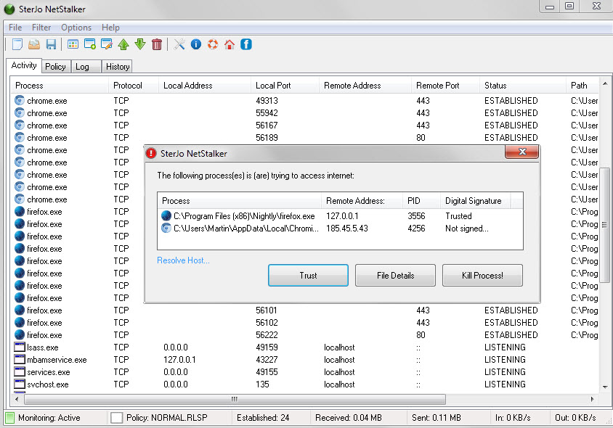
Task: Click the vertical scrollbar down arrow
Action: point(605,387)
